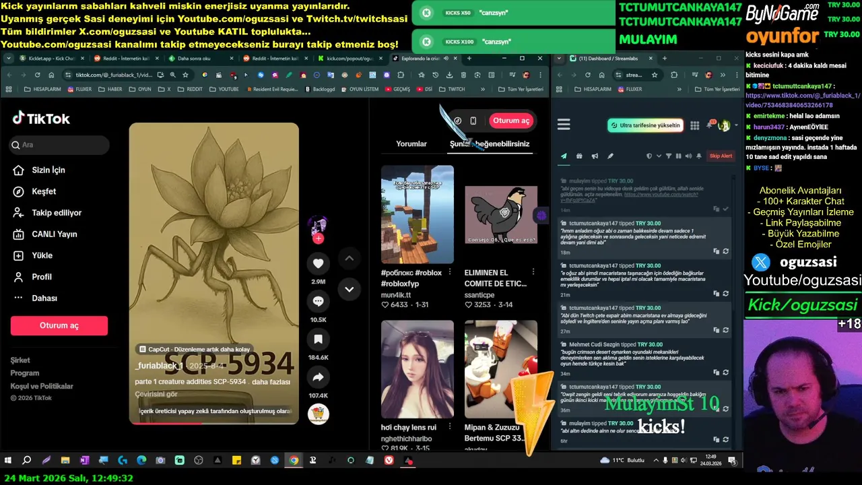Open TikTok home via the TikTok logo
Image resolution: width=862 pixels, height=485 pixels.
pos(41,119)
